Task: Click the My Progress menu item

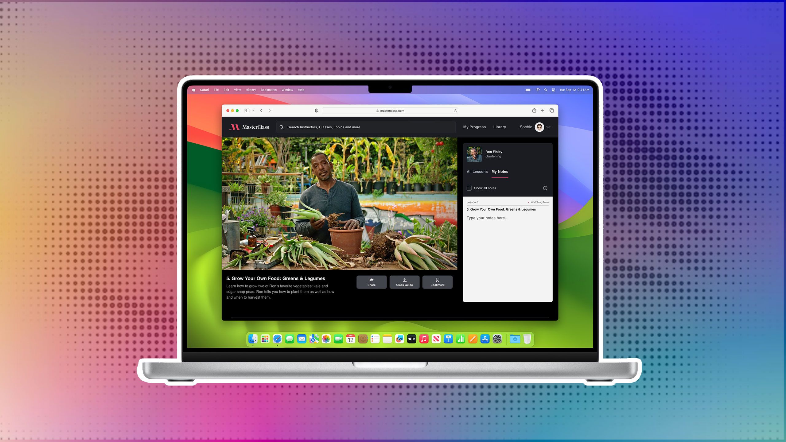Action: (x=474, y=127)
